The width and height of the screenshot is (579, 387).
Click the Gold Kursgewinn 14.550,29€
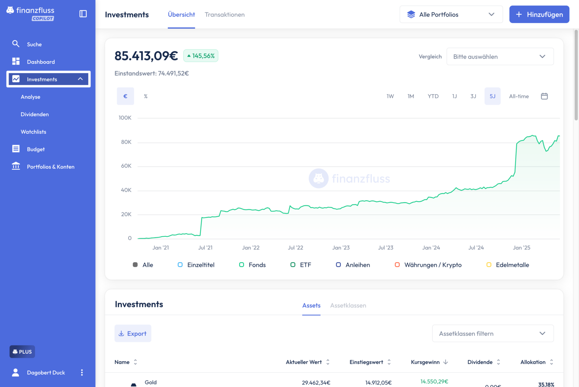[434, 382]
